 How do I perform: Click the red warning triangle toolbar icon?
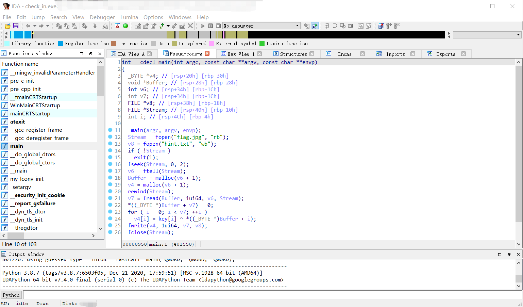pyautogui.click(x=117, y=26)
